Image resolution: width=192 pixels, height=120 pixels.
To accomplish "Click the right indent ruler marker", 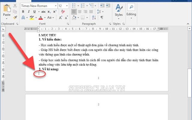I will (158, 29).
